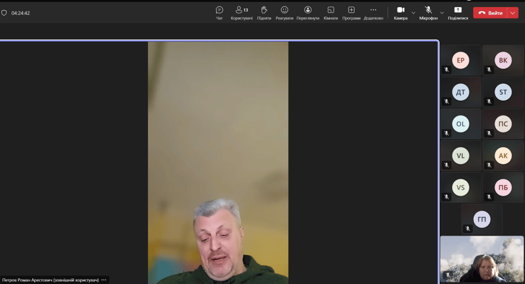
Task: Click muted mic icon on OL tile
Action: (x=446, y=133)
